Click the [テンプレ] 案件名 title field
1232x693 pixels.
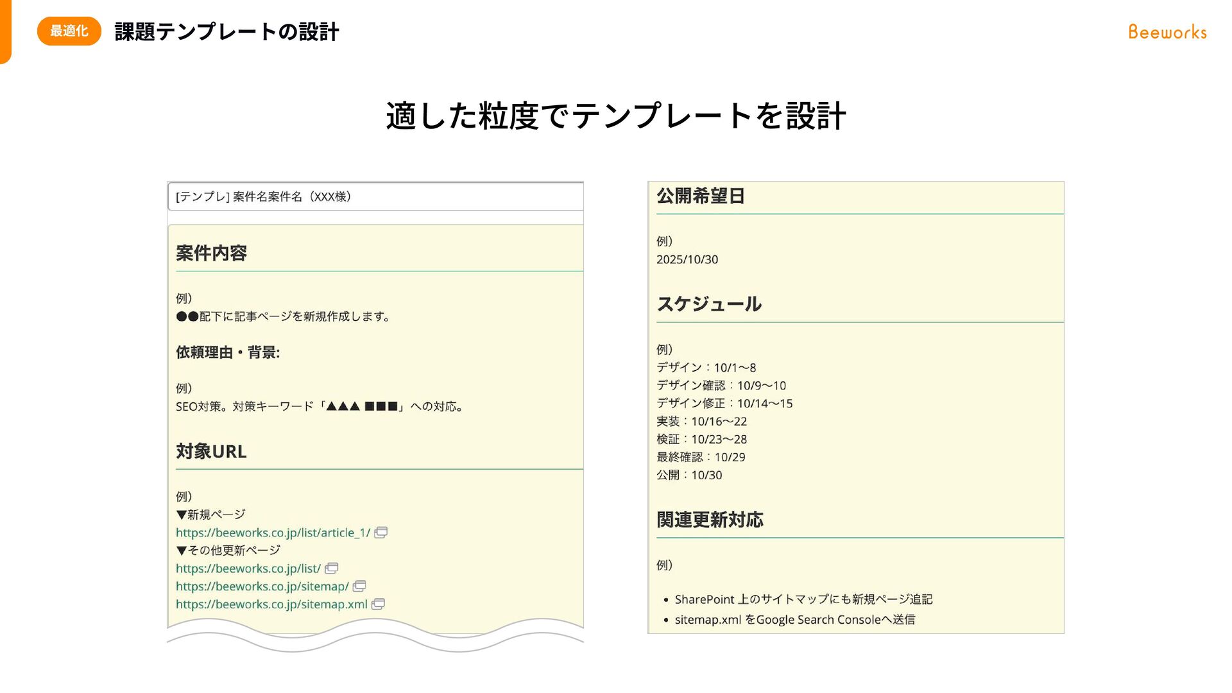(x=375, y=196)
